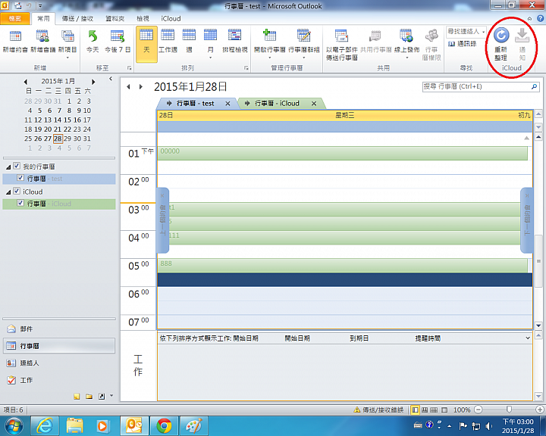
Task: Switch to the second view button in the status bar
Action: [x=425, y=410]
